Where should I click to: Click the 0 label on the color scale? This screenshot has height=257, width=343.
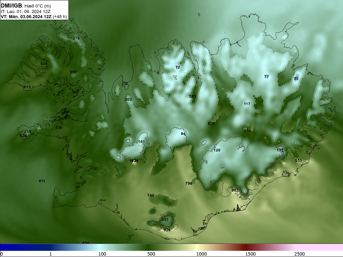coord(2,254)
